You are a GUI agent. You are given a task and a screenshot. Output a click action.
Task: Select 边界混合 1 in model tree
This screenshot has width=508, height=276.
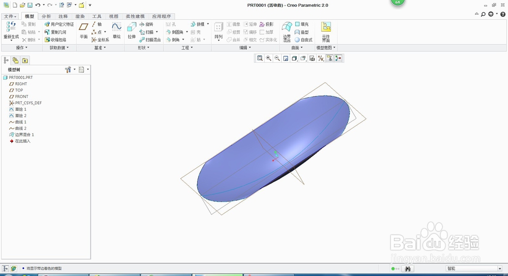point(22,135)
